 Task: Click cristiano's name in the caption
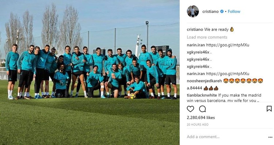point(195,30)
